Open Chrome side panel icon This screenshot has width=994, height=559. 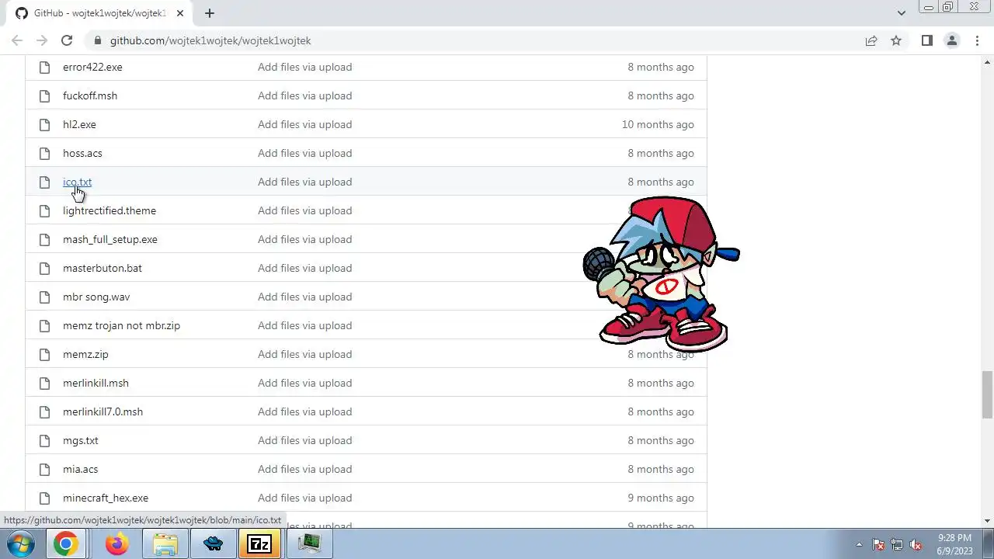pyautogui.click(x=927, y=40)
